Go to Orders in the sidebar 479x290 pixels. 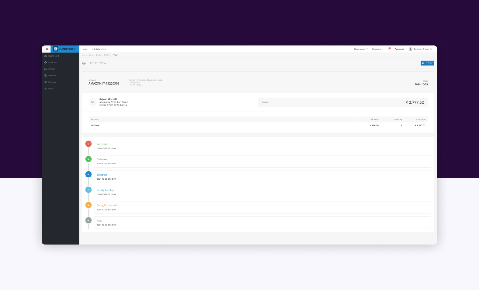(52, 69)
